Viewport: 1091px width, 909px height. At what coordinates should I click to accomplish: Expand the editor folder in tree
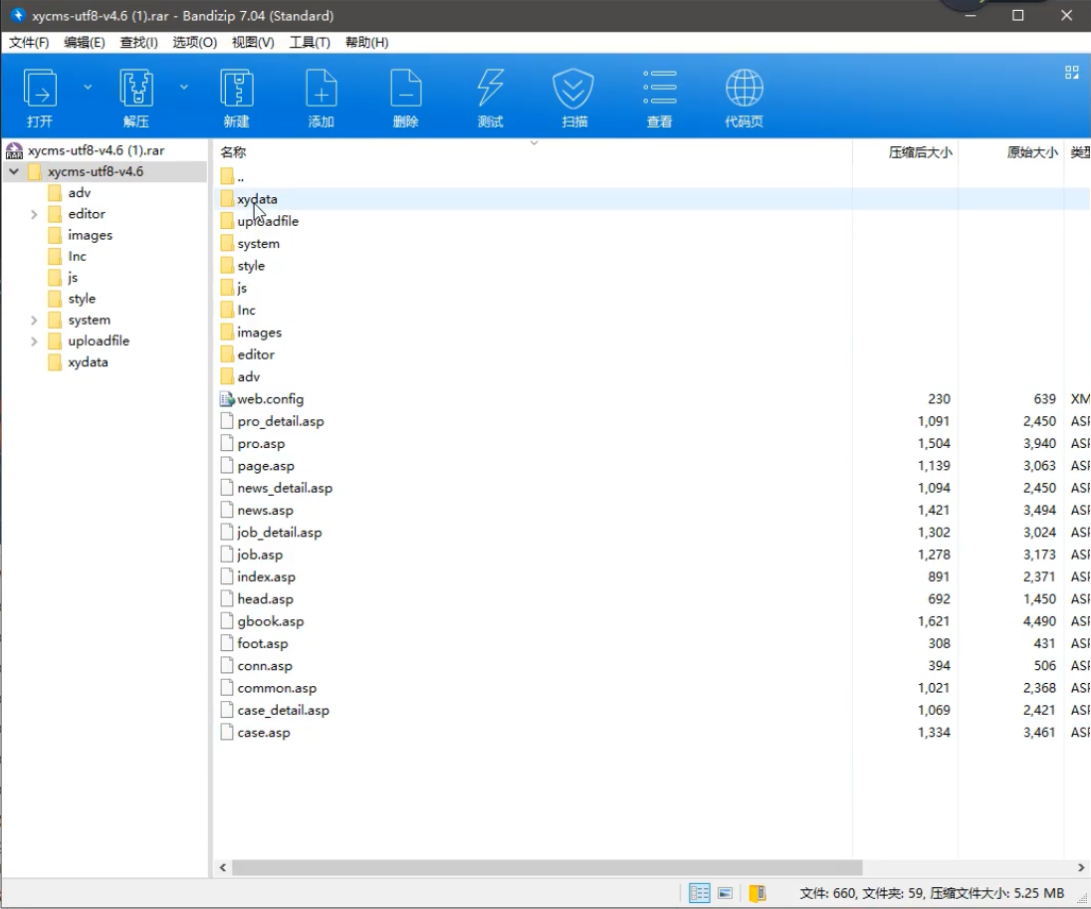[x=34, y=214]
